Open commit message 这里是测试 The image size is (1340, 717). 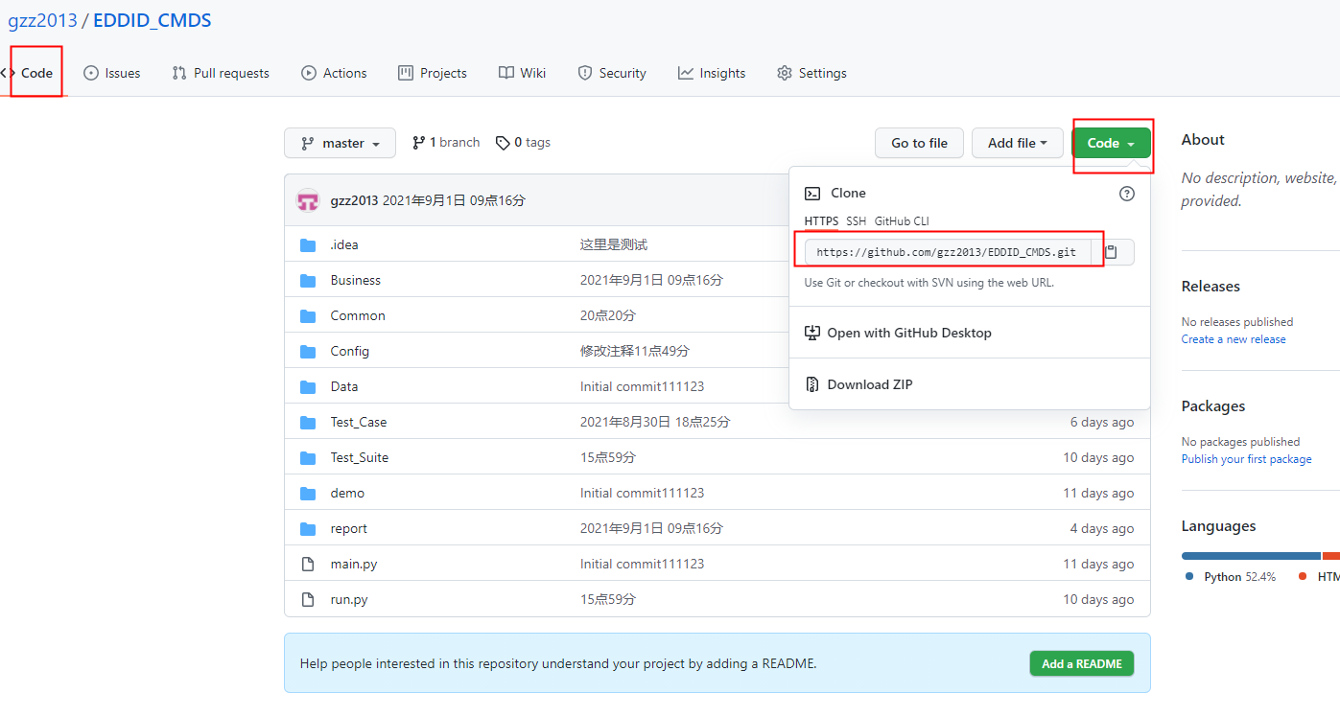(x=614, y=244)
